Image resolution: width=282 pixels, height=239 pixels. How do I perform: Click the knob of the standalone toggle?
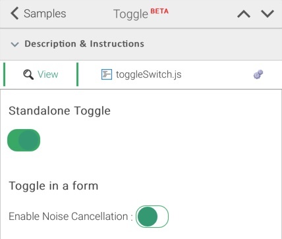point(28,140)
